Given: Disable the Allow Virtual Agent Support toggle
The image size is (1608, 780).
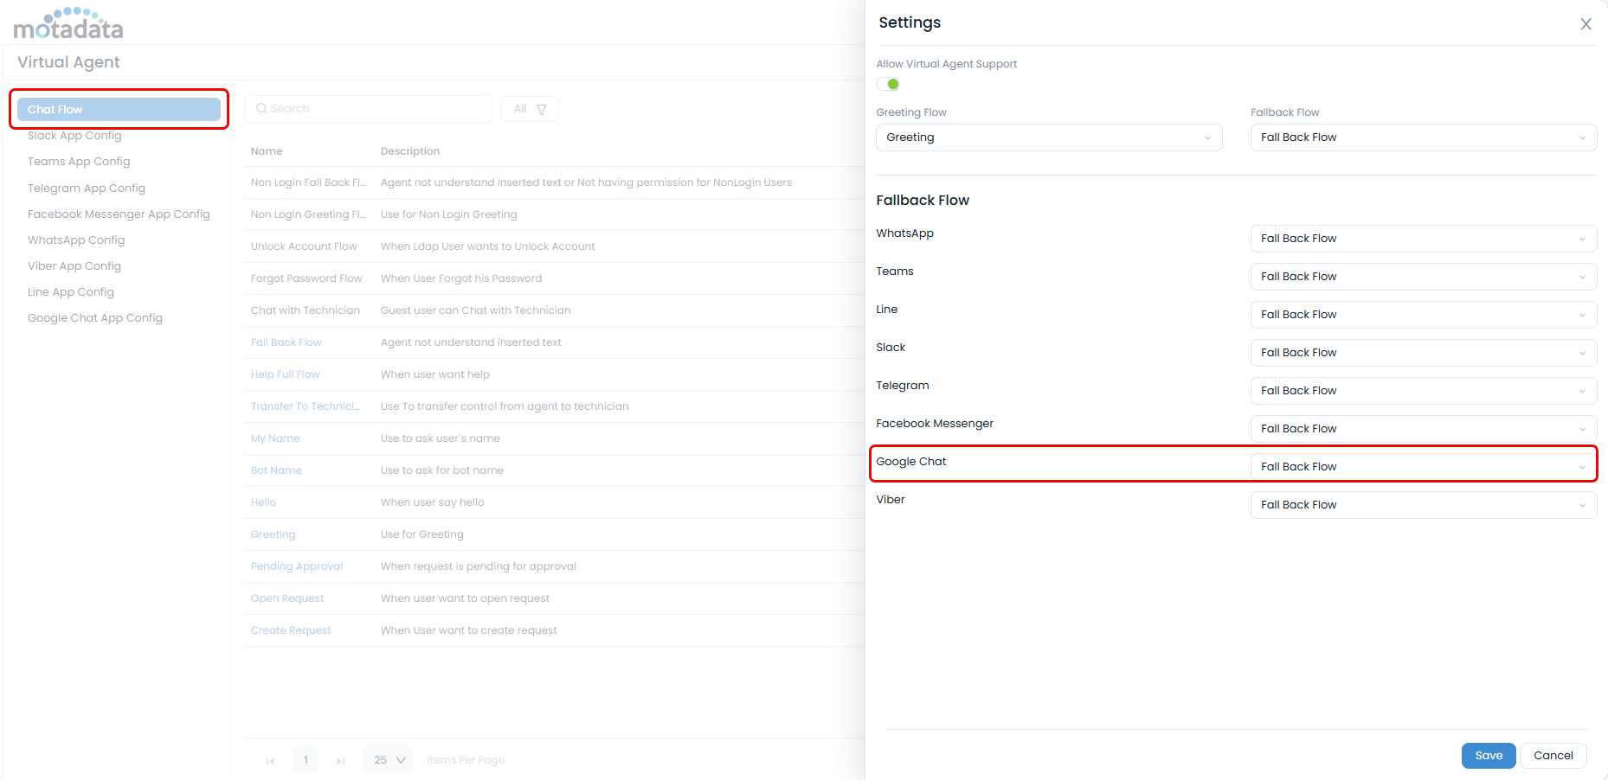Looking at the screenshot, I should [x=887, y=84].
